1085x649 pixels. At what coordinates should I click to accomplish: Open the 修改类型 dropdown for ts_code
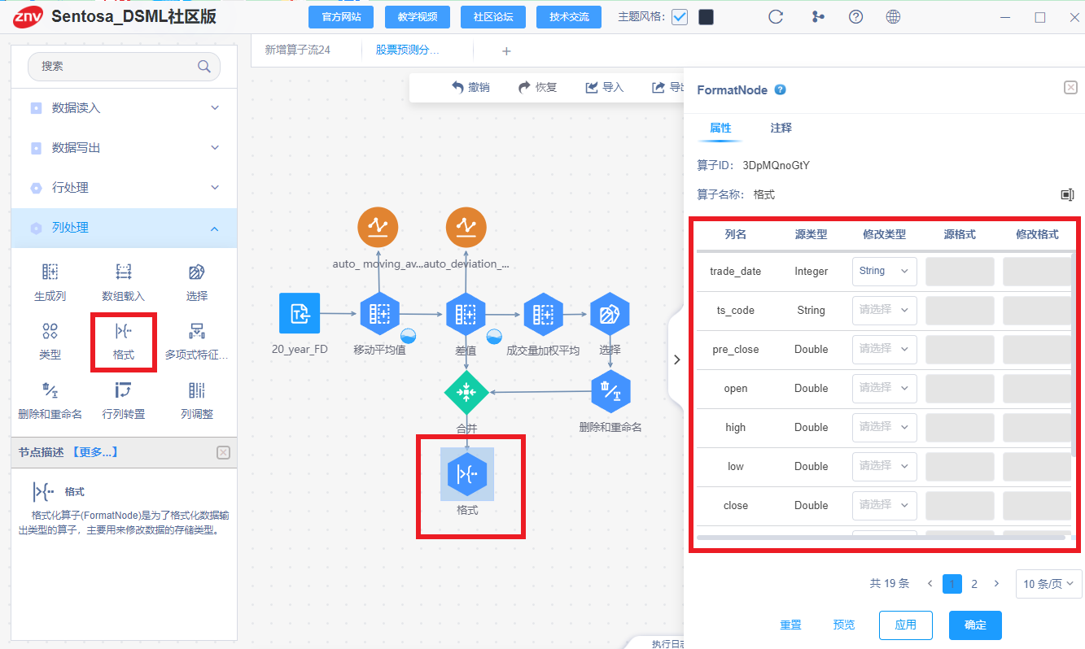pyautogui.click(x=884, y=310)
